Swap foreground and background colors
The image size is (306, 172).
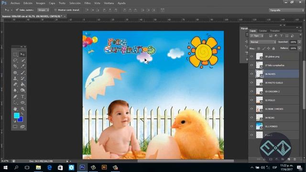click(x=22, y=114)
